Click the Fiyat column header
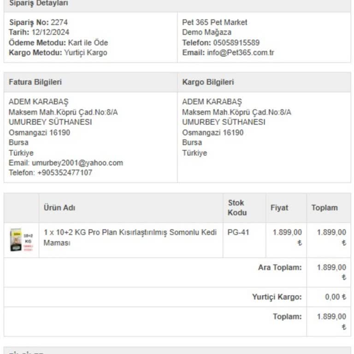Viewport: 354px width, 354px height. pos(279,208)
